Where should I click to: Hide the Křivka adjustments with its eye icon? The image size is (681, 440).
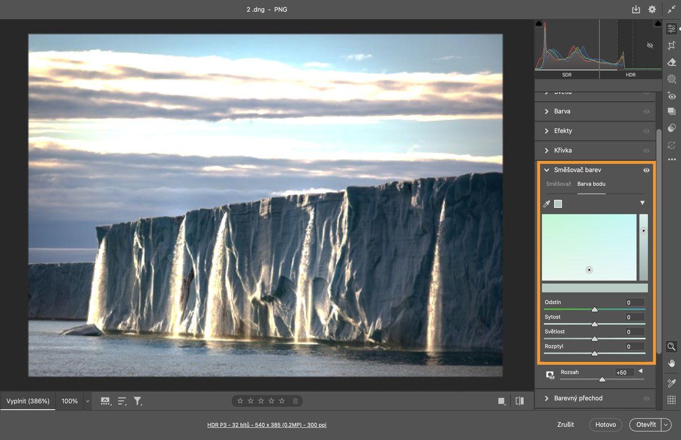[x=646, y=150]
